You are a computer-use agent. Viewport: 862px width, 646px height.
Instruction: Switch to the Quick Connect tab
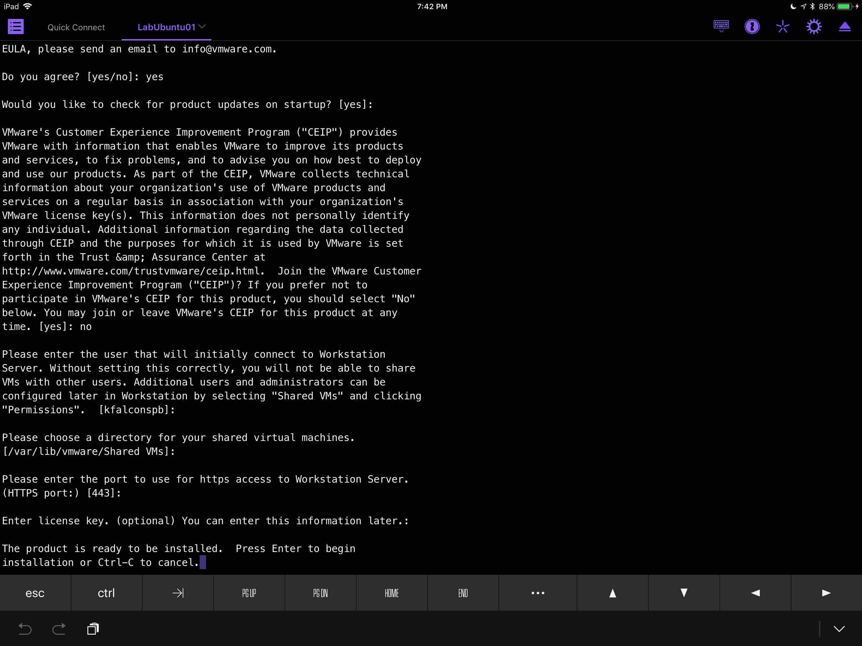[76, 27]
